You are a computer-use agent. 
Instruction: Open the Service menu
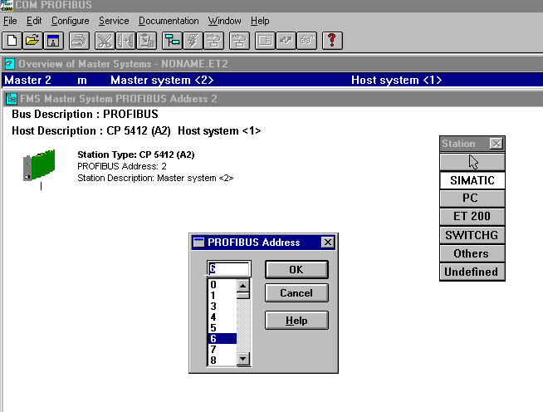click(x=114, y=21)
